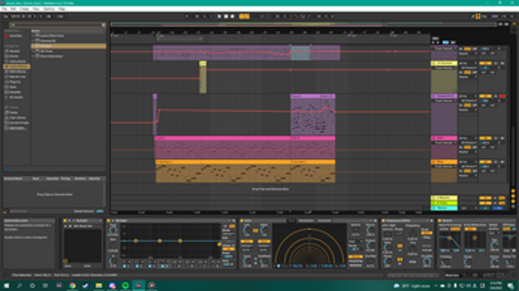Open device chooser on yellow track
Screen dimensions: 519x291
pos(445,68)
